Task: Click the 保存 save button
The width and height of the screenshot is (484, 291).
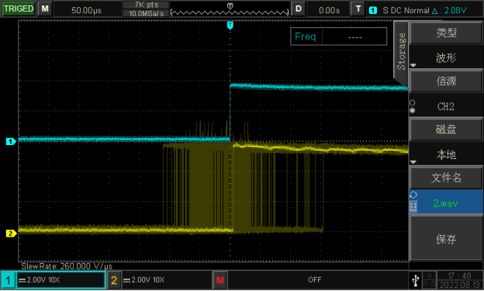Action: pyautogui.click(x=446, y=239)
